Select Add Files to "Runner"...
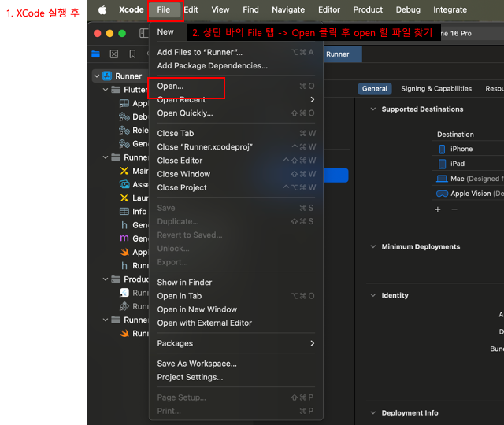The width and height of the screenshot is (504, 425). [235, 53]
